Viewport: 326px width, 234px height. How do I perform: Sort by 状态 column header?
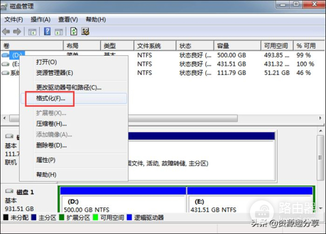tap(195, 46)
